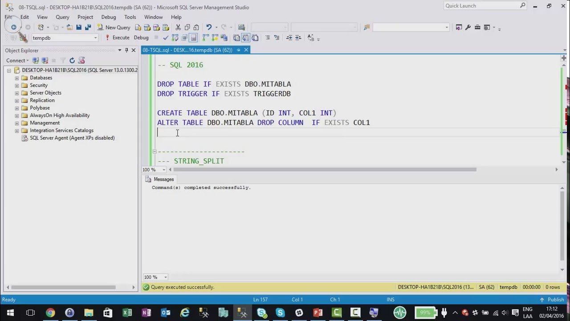570x321 pixels.
Task: Click the Publish button in status bar
Action: (552, 300)
